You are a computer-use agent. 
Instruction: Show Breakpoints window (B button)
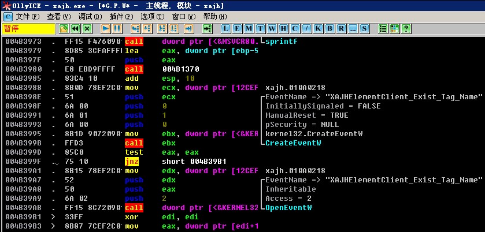click(x=329, y=28)
